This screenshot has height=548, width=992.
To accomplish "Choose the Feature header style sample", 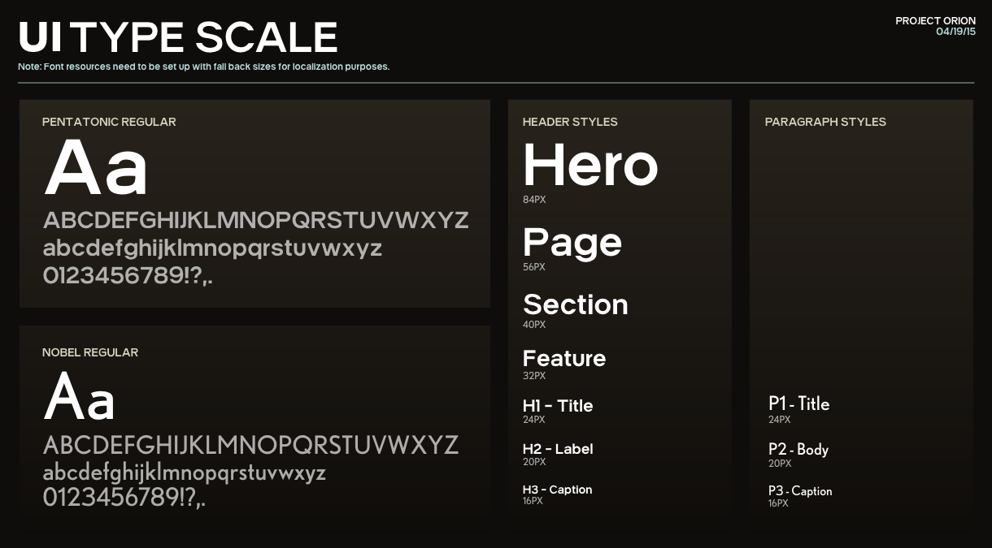I will 563,358.
